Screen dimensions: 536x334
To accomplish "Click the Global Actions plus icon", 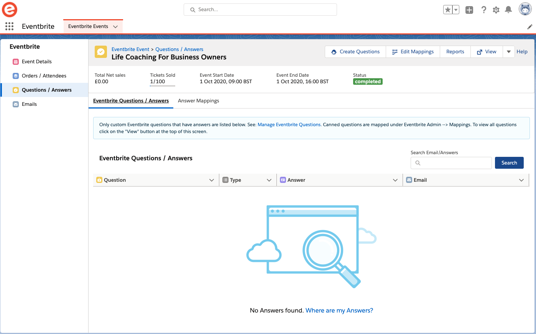I will pyautogui.click(x=469, y=10).
